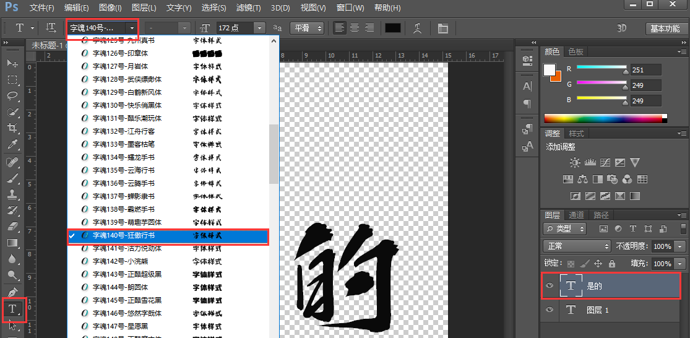The height and width of the screenshot is (338, 690).
Task: Left align the text
Action: [x=339, y=28]
